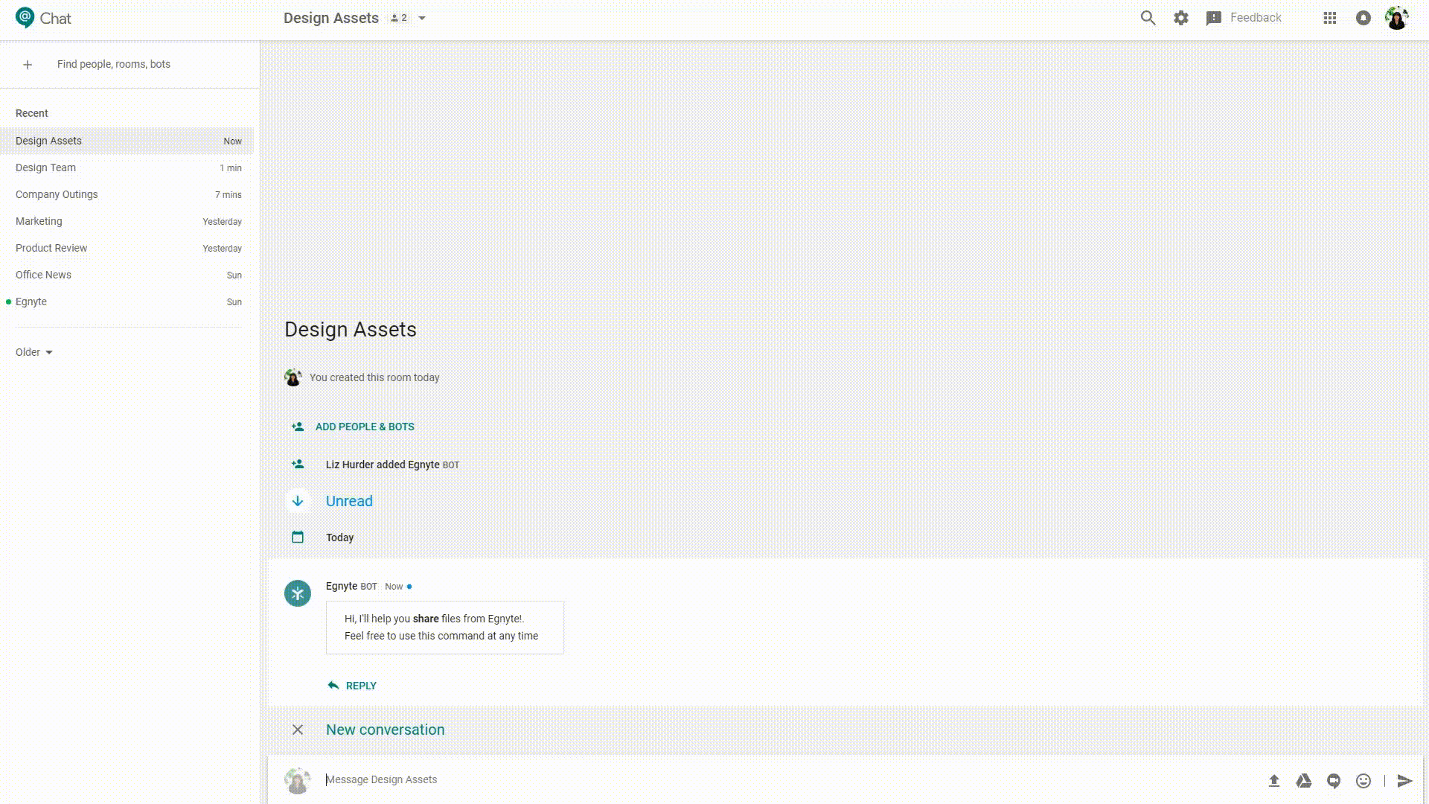This screenshot has height=804, width=1429.
Task: Expand the Older conversations list
Action: pyautogui.click(x=34, y=352)
